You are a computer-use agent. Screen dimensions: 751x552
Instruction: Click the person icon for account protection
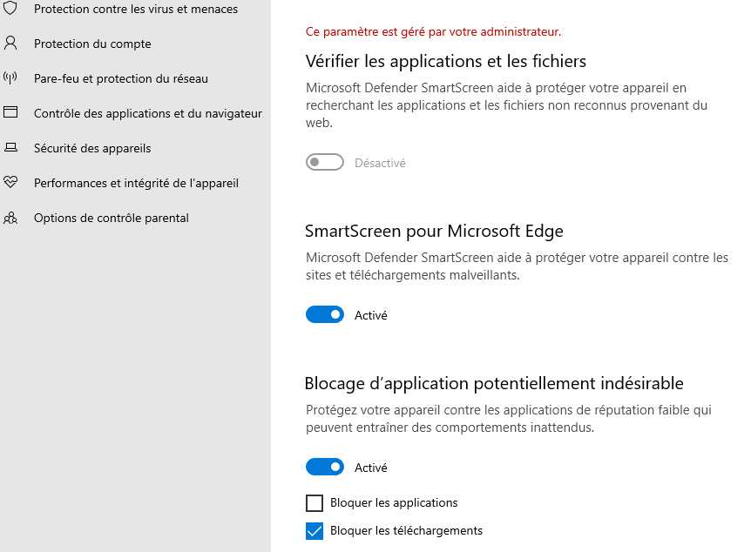point(10,43)
